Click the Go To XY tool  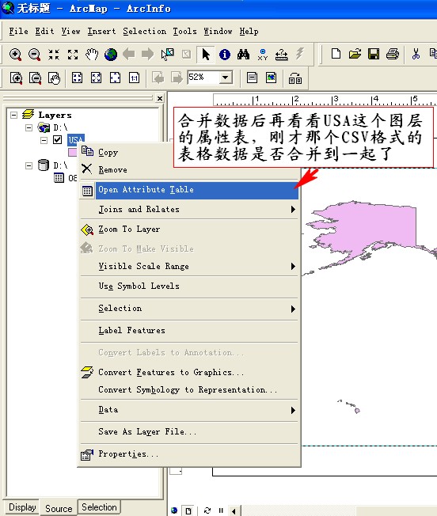coord(263,55)
